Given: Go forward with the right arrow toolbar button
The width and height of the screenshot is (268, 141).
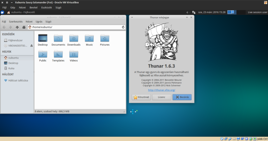Looking at the screenshot, I should (10, 27).
